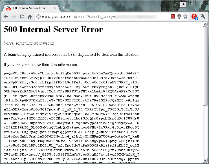
Task: Bookmark this page with the star
Action: (185, 17)
